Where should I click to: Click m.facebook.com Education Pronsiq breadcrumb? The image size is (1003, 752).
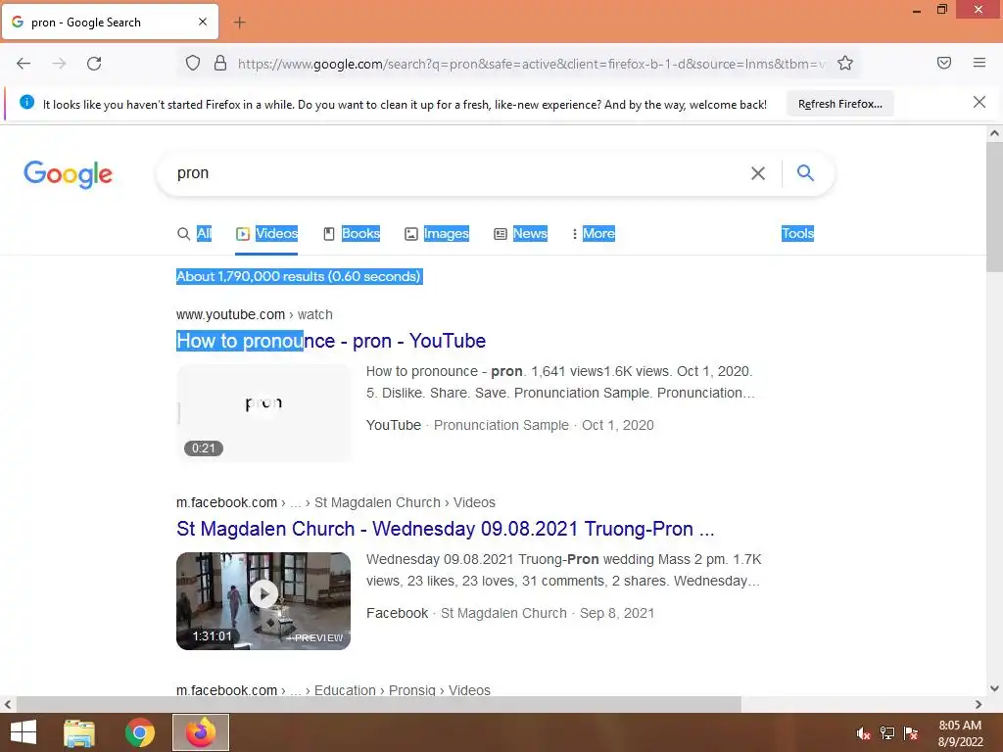point(333,690)
